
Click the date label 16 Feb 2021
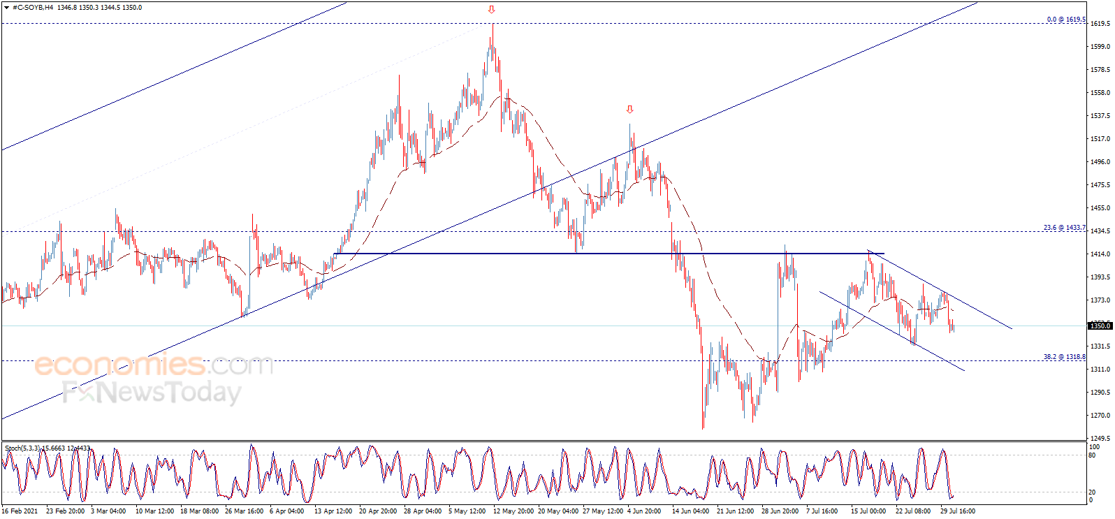tap(20, 511)
